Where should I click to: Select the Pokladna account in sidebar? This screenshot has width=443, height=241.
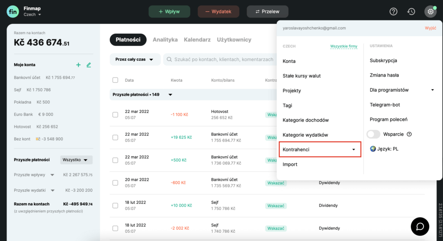32,102
